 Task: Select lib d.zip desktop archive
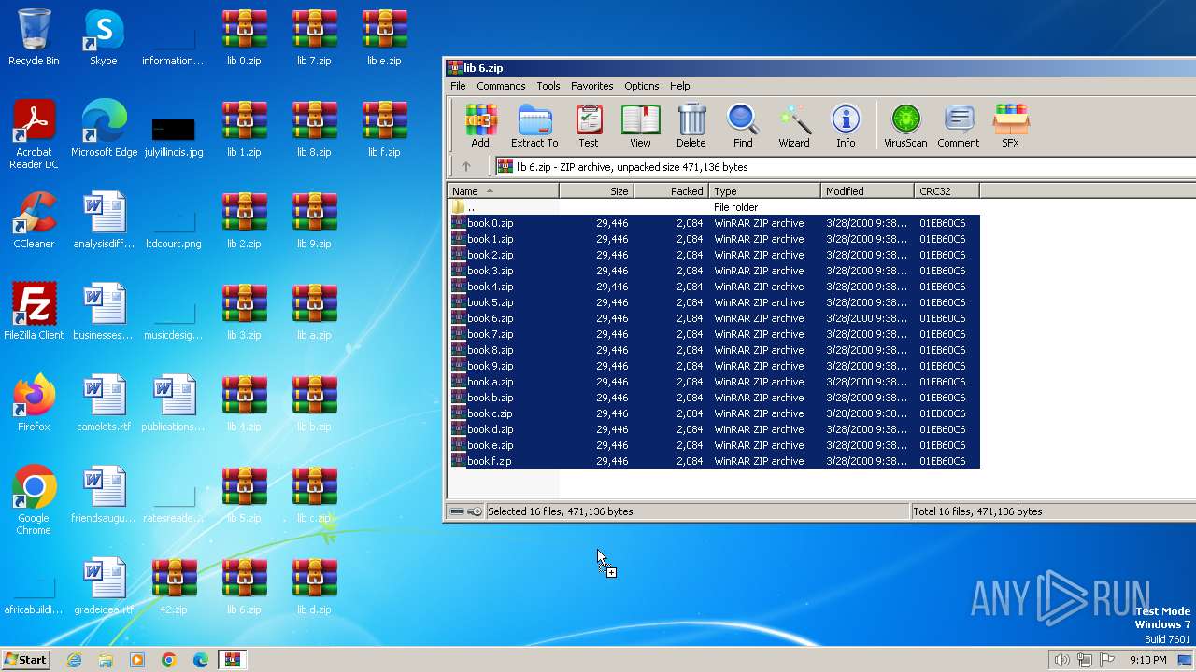(314, 586)
